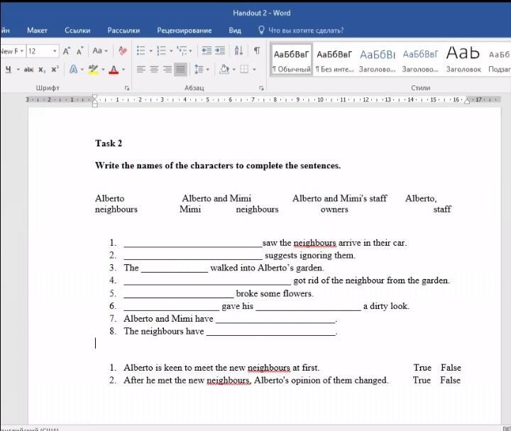Screen dimensions: 511x431
Task: Click the bulleted list icon
Action: pyautogui.click(x=141, y=51)
